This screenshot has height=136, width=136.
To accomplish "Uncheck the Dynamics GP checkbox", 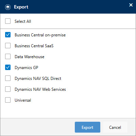I will point(8,67).
